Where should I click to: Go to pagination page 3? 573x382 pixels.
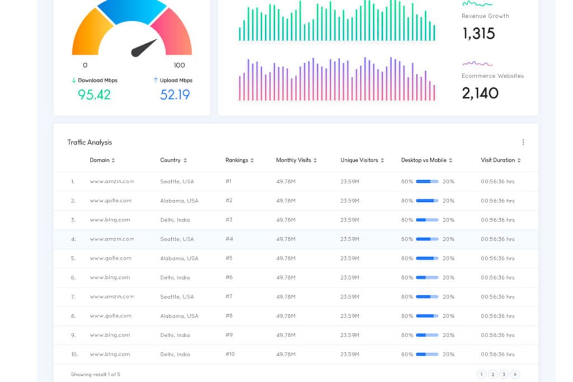coord(504,374)
